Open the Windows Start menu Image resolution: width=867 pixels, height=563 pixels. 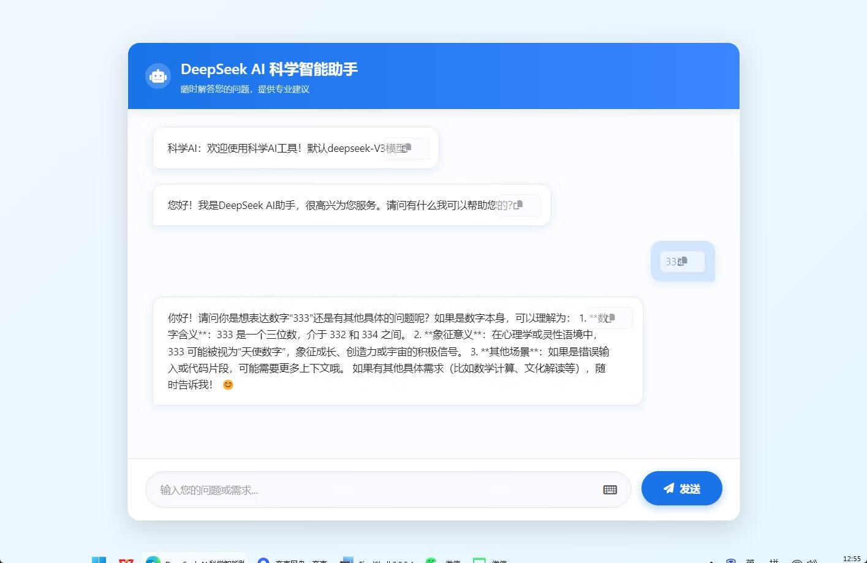(99, 560)
